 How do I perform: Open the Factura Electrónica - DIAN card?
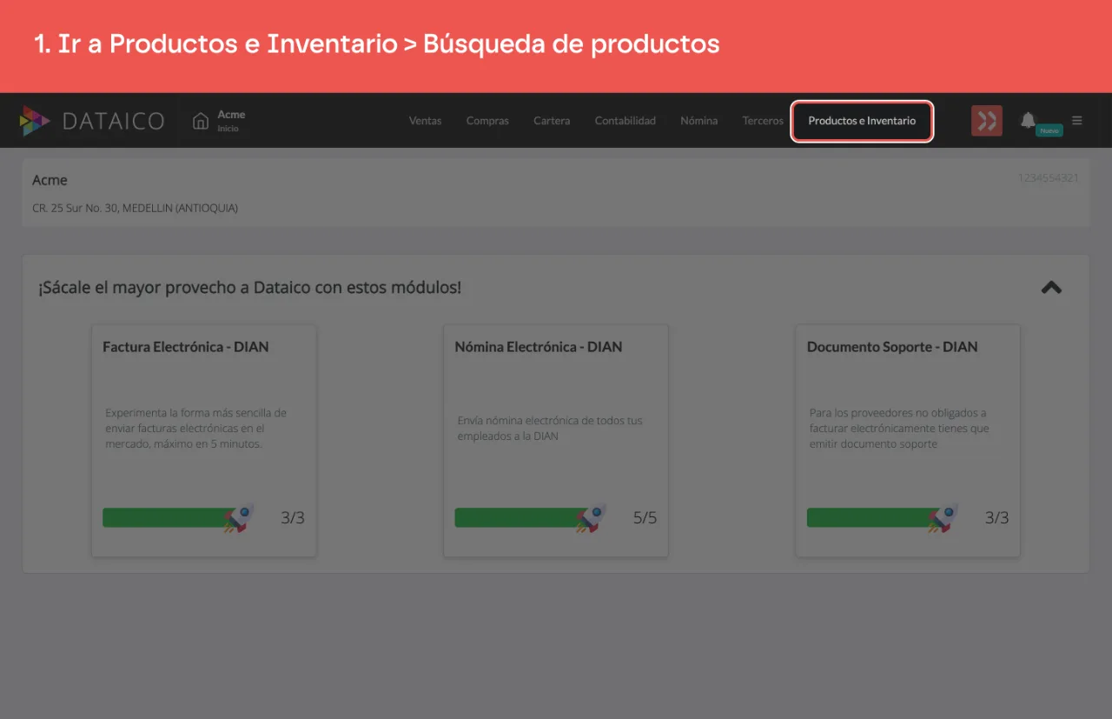tap(204, 441)
